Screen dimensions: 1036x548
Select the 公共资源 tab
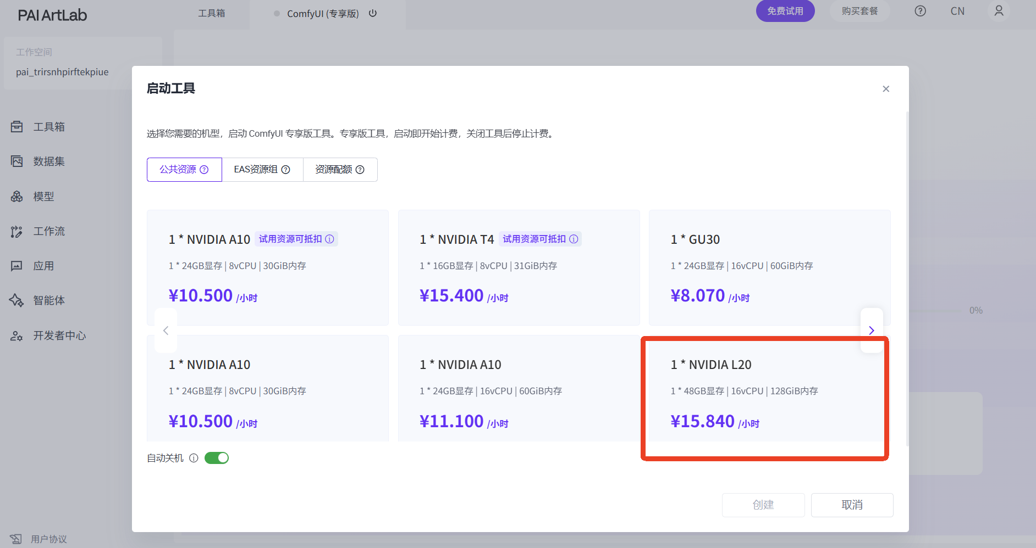click(184, 170)
